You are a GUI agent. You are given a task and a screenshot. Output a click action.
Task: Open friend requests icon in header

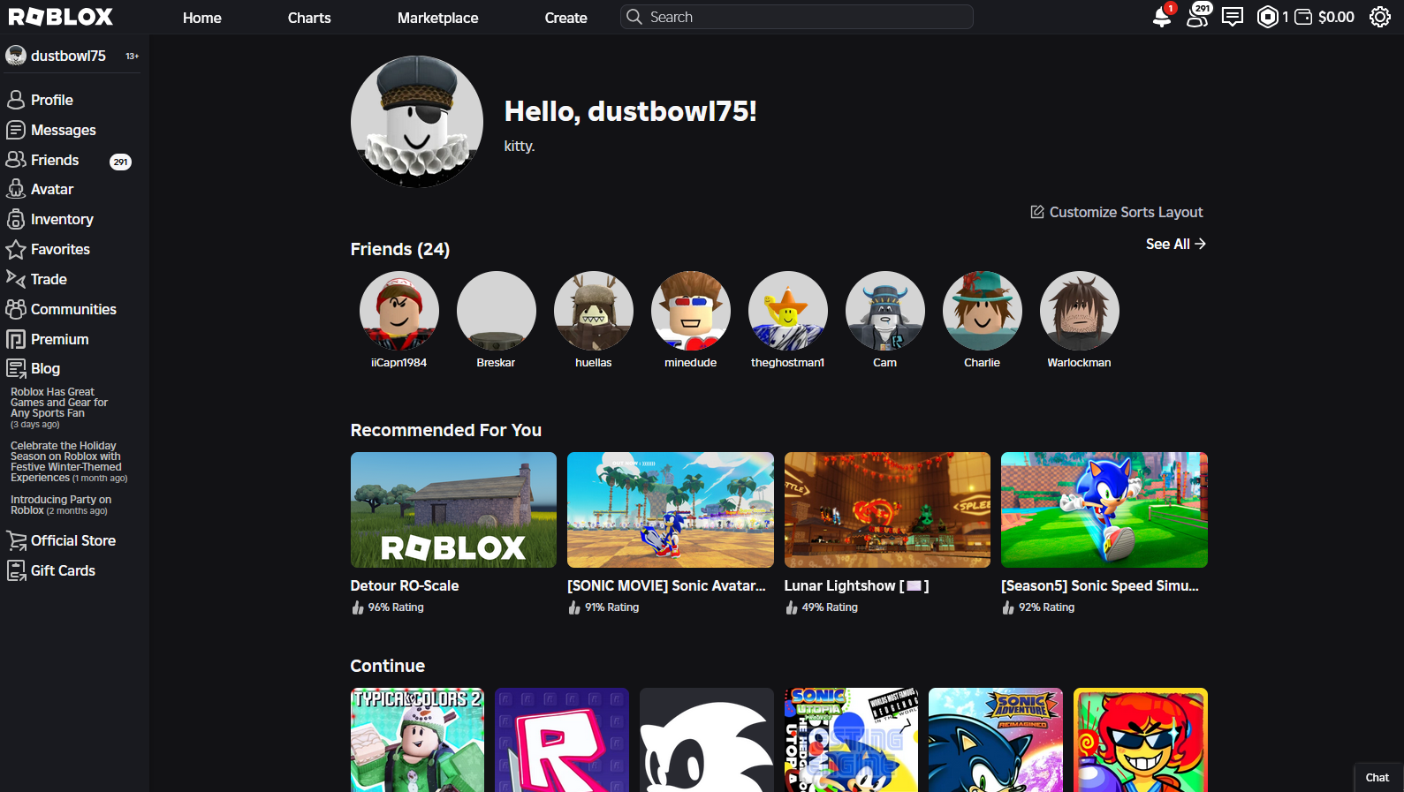tap(1197, 16)
